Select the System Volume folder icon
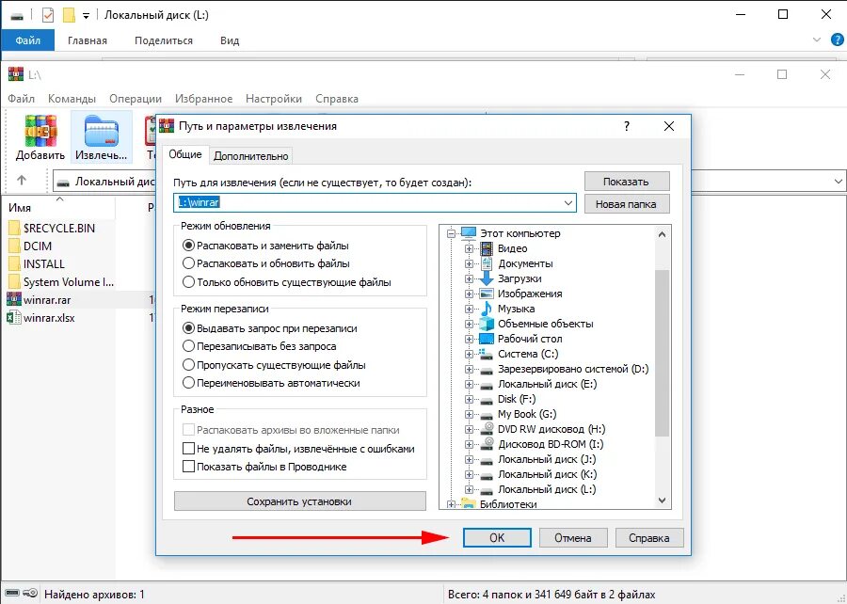This screenshot has height=604, width=847. coord(14,281)
